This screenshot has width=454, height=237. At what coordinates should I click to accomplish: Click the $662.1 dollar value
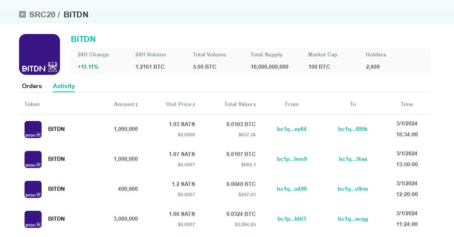pos(249,164)
